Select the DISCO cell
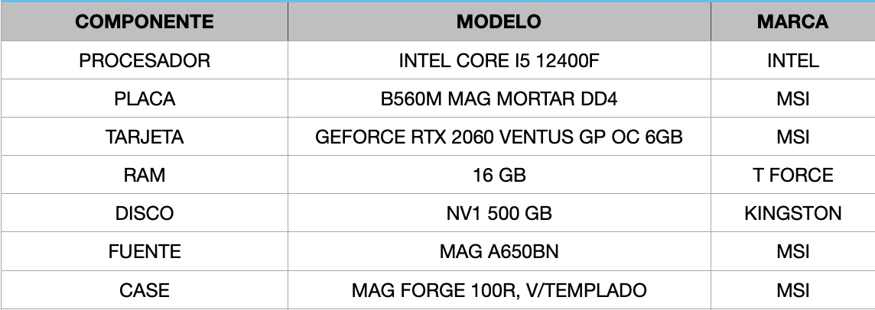The height and width of the screenshot is (310, 875). tap(145, 214)
